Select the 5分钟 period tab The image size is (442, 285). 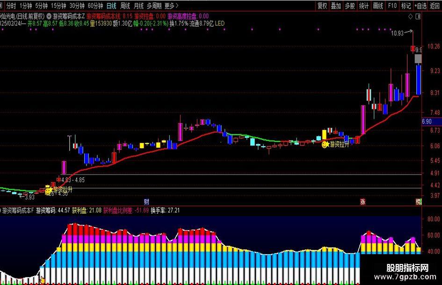(x=41, y=6)
